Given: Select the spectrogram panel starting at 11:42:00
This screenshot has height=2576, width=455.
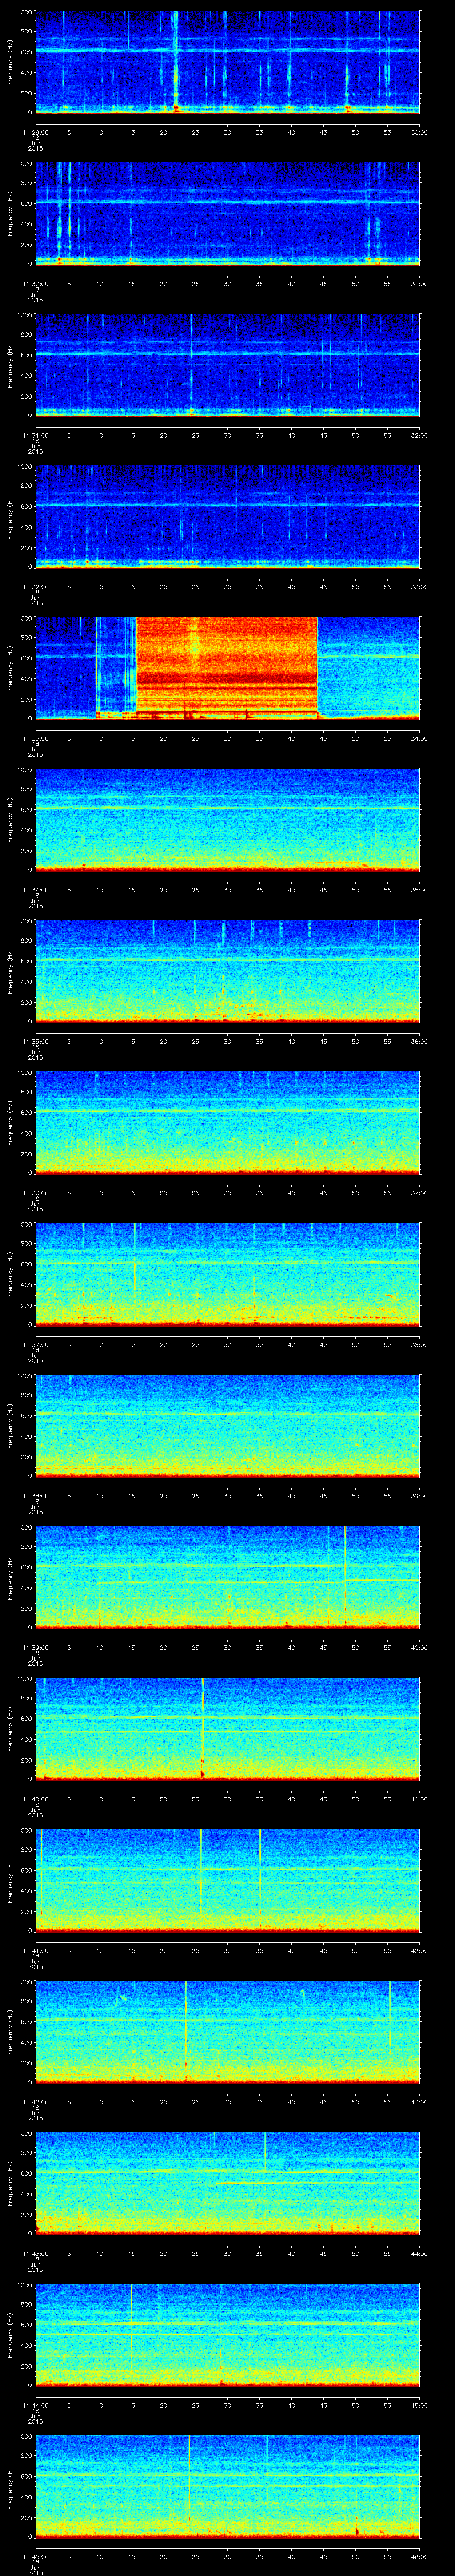Looking at the screenshot, I should (x=228, y=2032).
